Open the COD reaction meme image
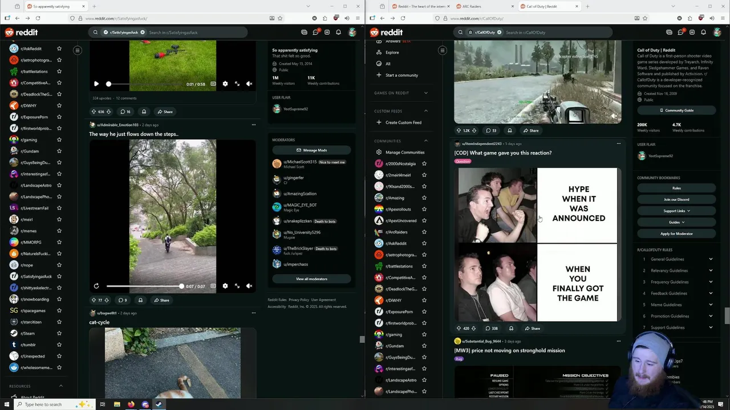Viewport: 730px width, 410px height. coord(538,244)
